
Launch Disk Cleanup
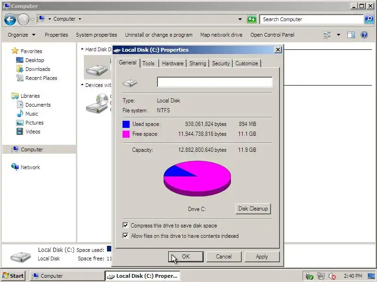pos(253,209)
